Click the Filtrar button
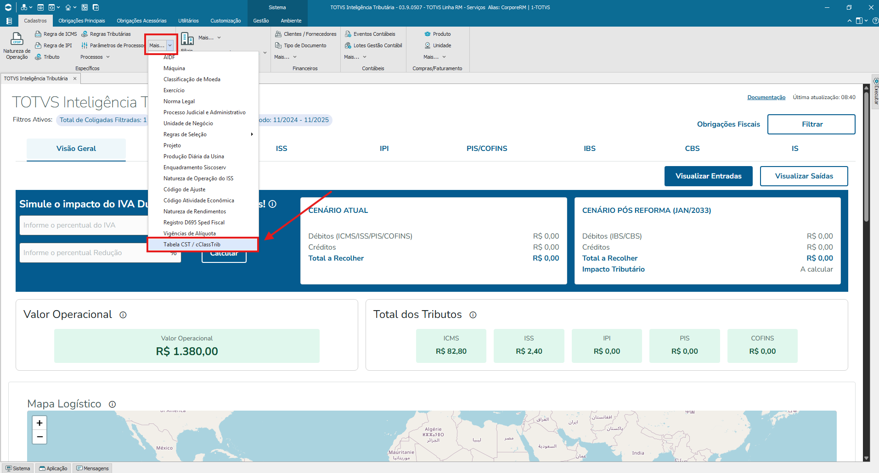This screenshot has width=879, height=473. (811, 124)
